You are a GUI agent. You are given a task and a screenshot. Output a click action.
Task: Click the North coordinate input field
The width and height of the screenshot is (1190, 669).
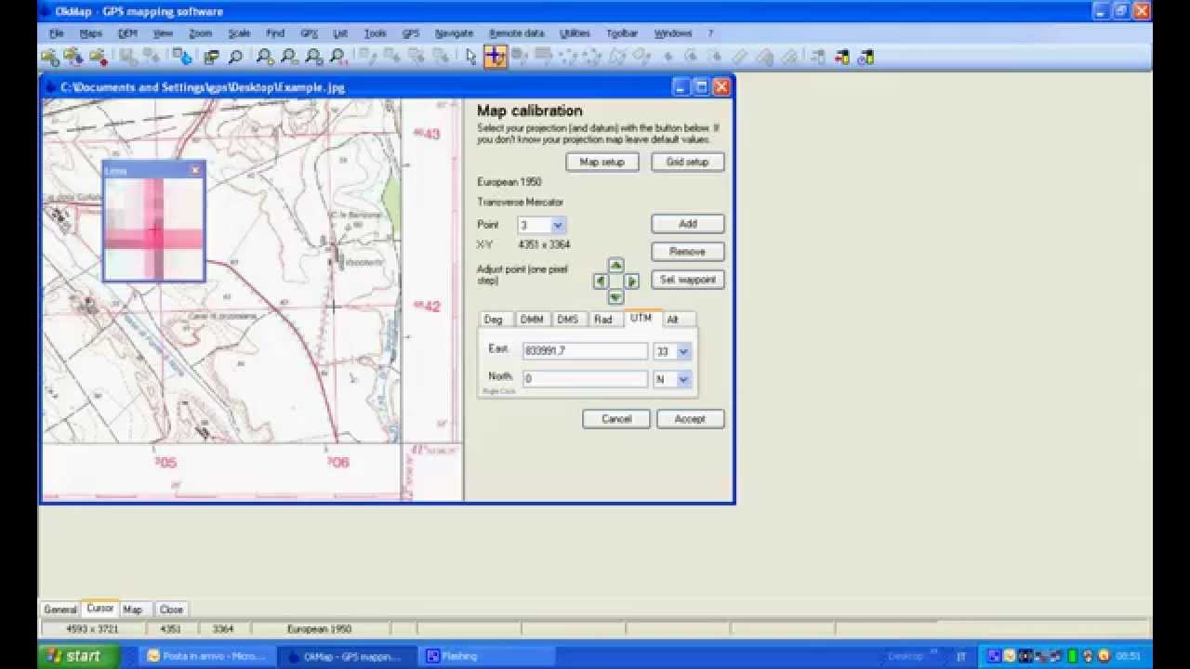coord(585,379)
